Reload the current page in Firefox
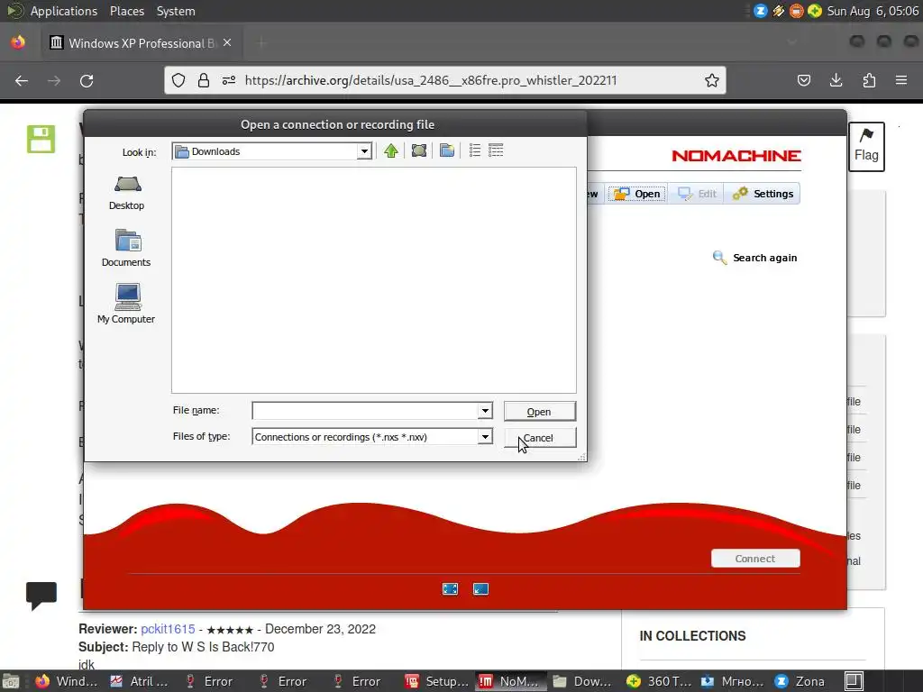This screenshot has height=692, width=923. pyautogui.click(x=87, y=80)
